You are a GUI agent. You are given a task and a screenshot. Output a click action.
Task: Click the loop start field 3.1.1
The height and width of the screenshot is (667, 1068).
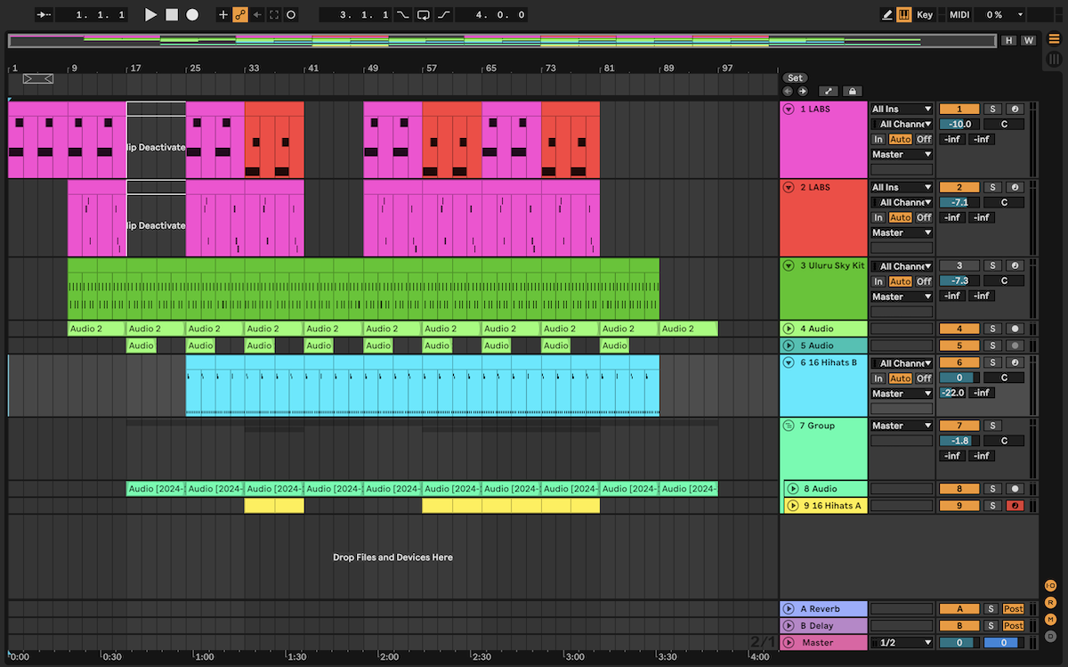pyautogui.click(x=356, y=15)
